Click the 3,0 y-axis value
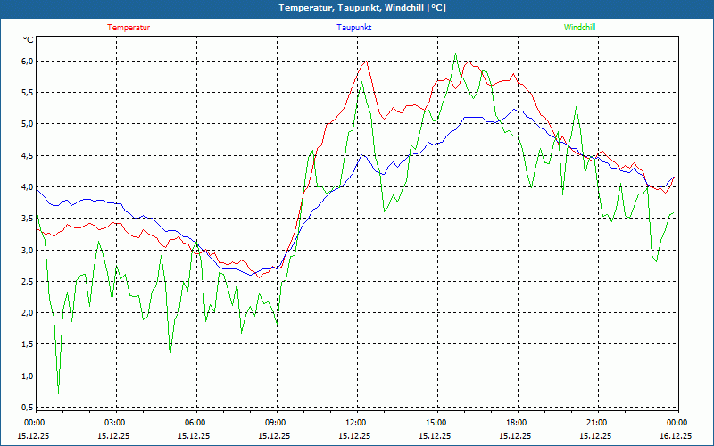This screenshot has width=714, height=446. click(x=28, y=250)
